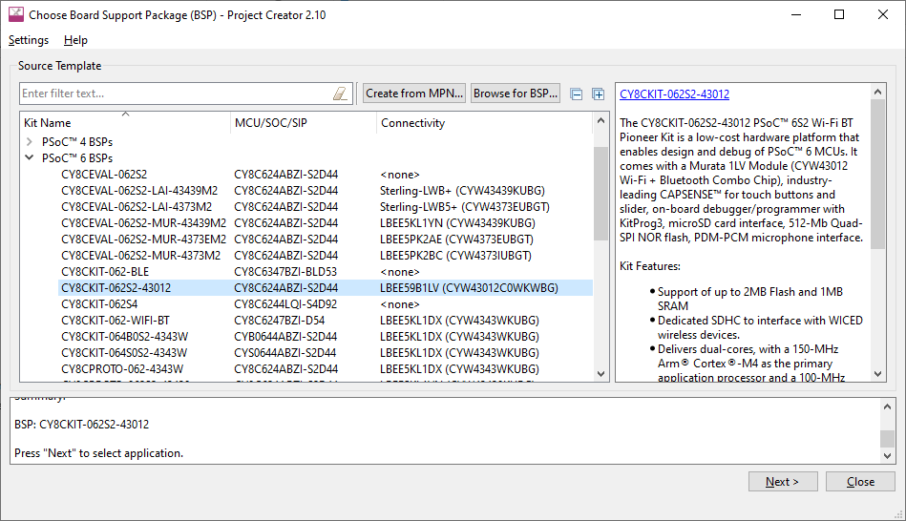The width and height of the screenshot is (906, 521).
Task: Click LBEE5KL1YN (CYW43439KUBG) connectivity cell
Action: 457,223
